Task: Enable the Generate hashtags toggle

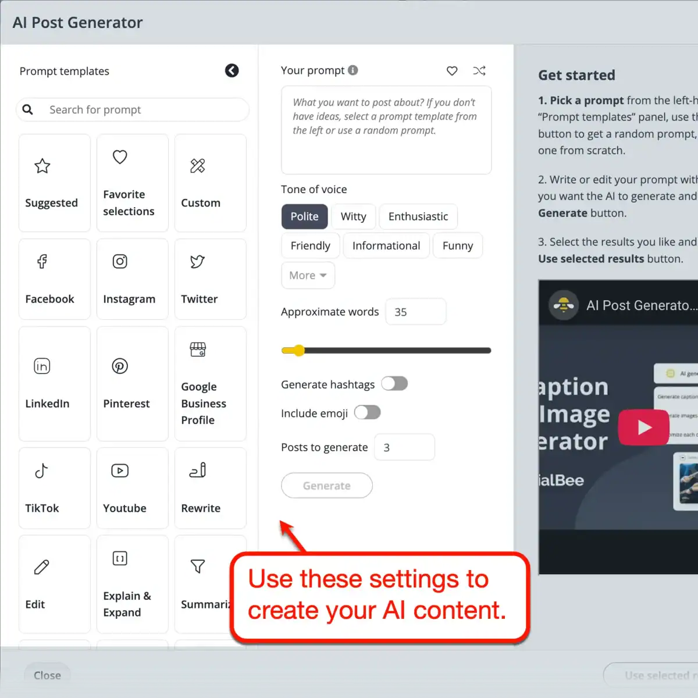Action: click(394, 383)
